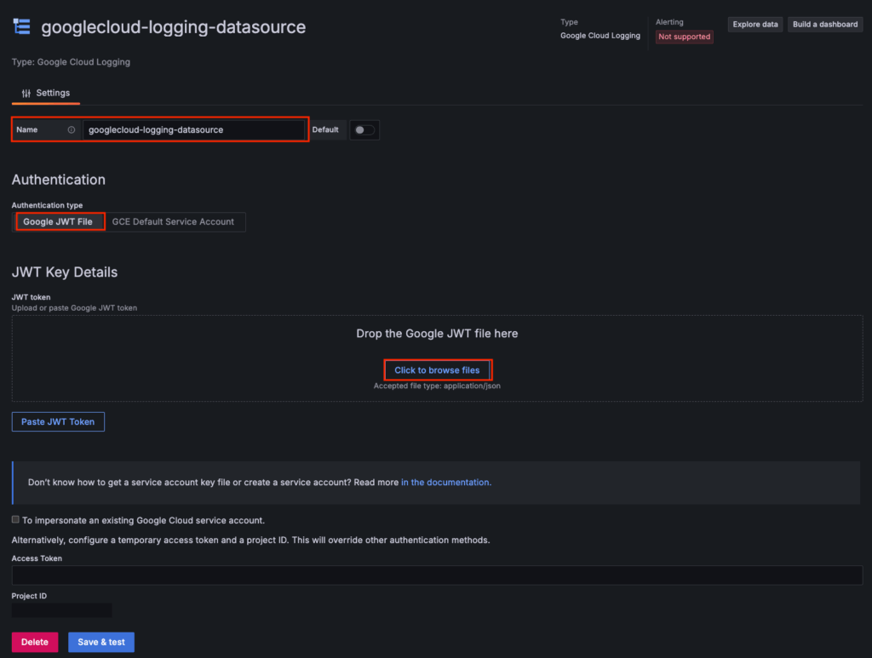Click the JWT Key Details heading
The image size is (872, 658).
click(65, 272)
